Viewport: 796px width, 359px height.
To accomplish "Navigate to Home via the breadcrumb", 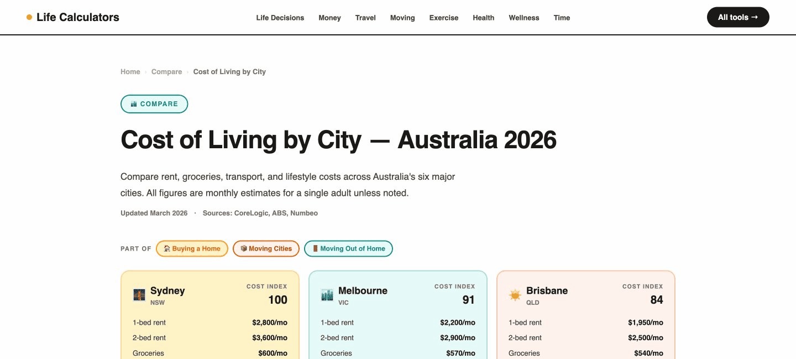I will tap(130, 71).
